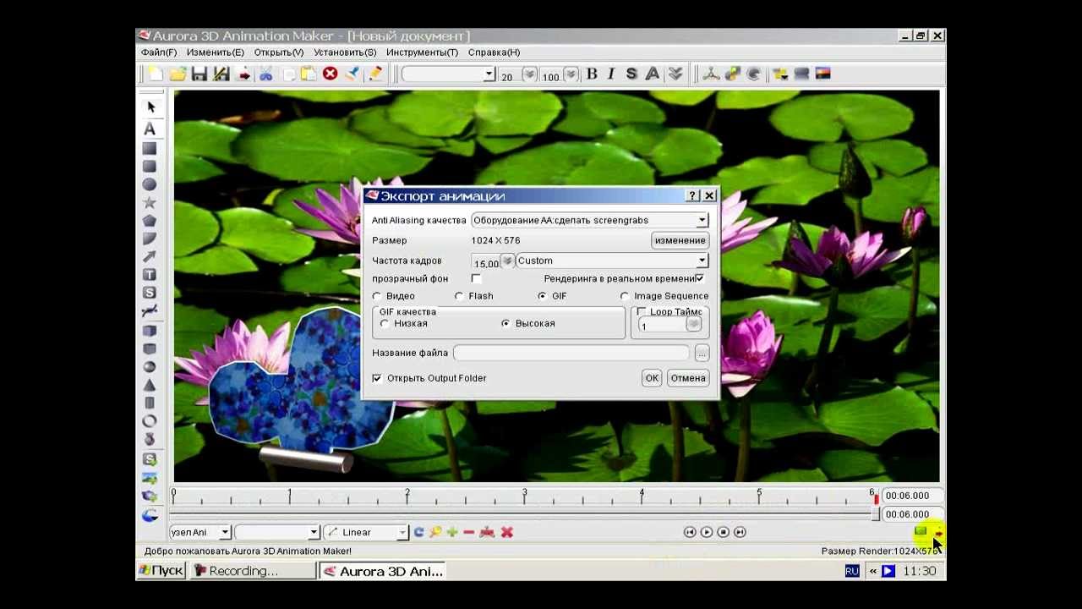Select the Image Sequence export option
Screen dimensions: 1082x609
(x=625, y=296)
